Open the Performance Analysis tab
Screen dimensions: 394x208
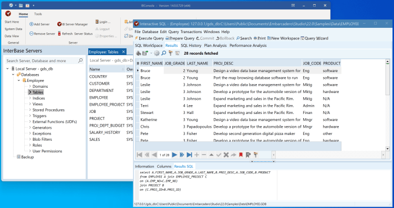(248, 46)
